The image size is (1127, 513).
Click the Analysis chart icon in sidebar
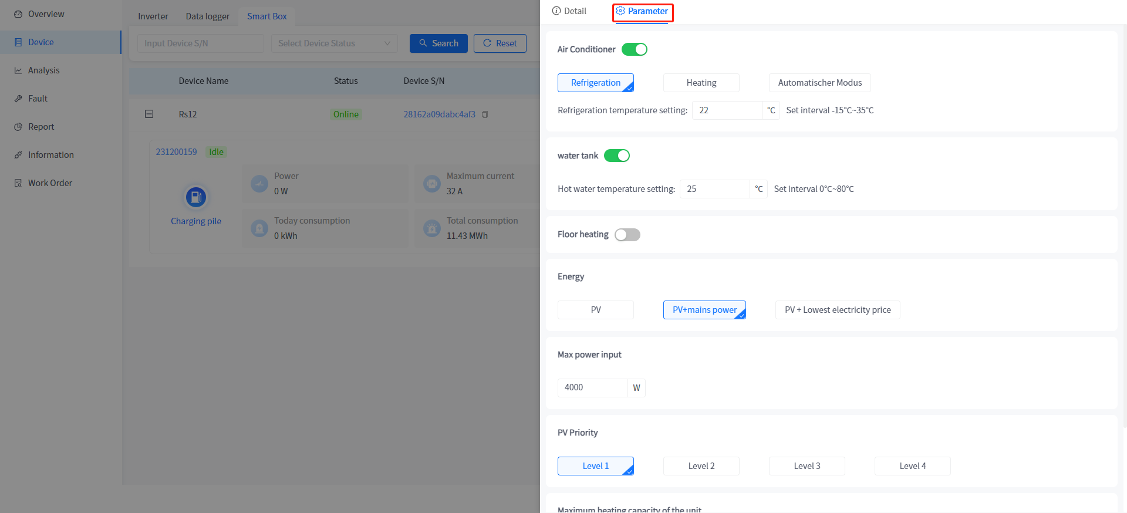(18, 70)
